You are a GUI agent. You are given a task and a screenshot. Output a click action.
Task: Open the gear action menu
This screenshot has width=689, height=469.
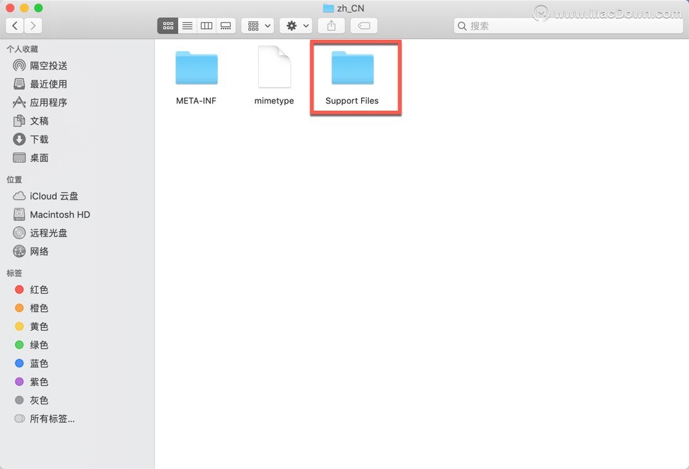point(296,26)
